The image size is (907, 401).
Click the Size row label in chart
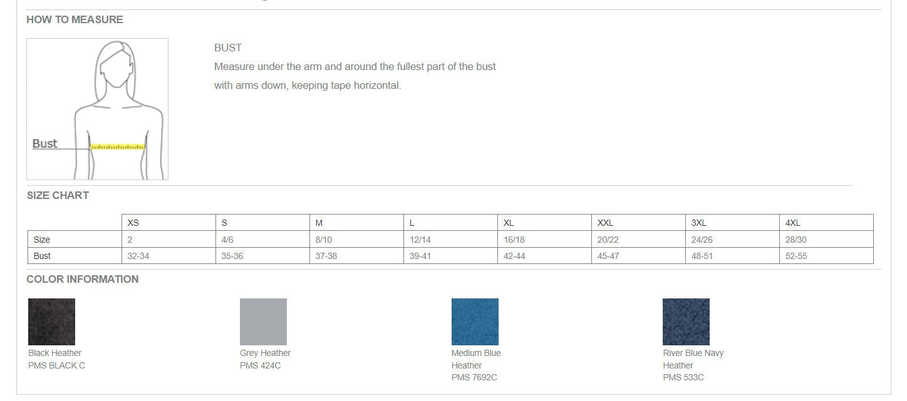tap(75, 240)
